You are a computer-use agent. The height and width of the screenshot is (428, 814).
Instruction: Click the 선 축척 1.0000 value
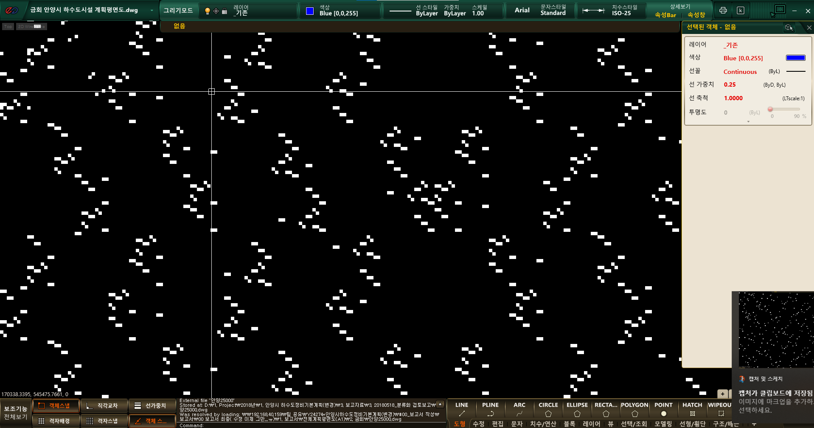pyautogui.click(x=733, y=99)
